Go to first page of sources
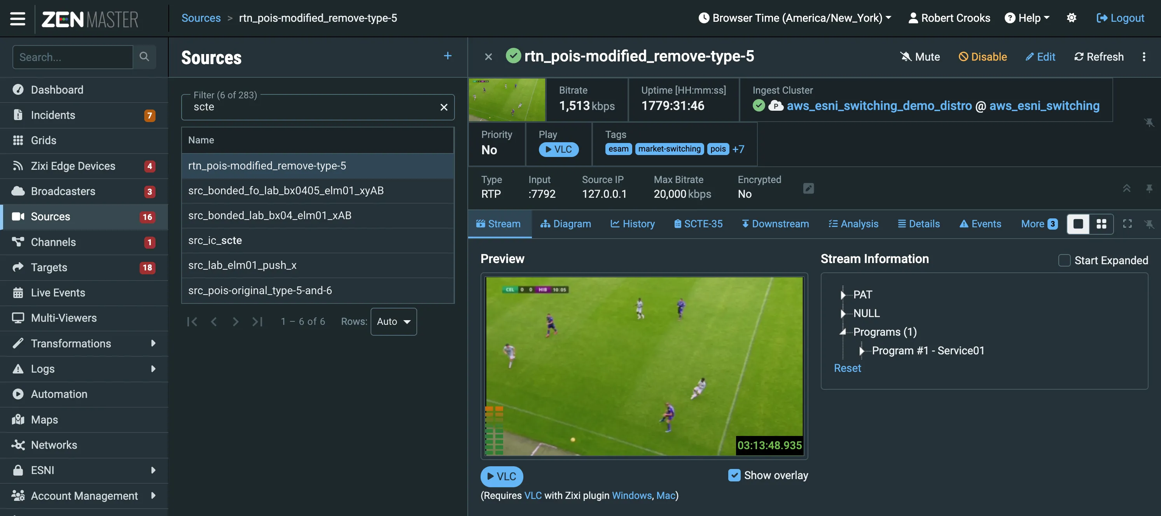 192,321
